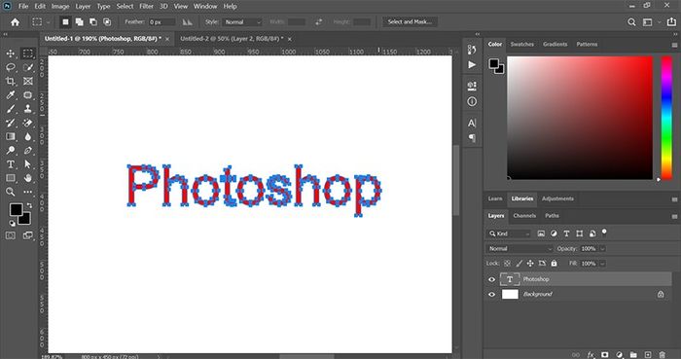Select the Eyedropper tool
The height and width of the screenshot is (359, 681).
11,95
